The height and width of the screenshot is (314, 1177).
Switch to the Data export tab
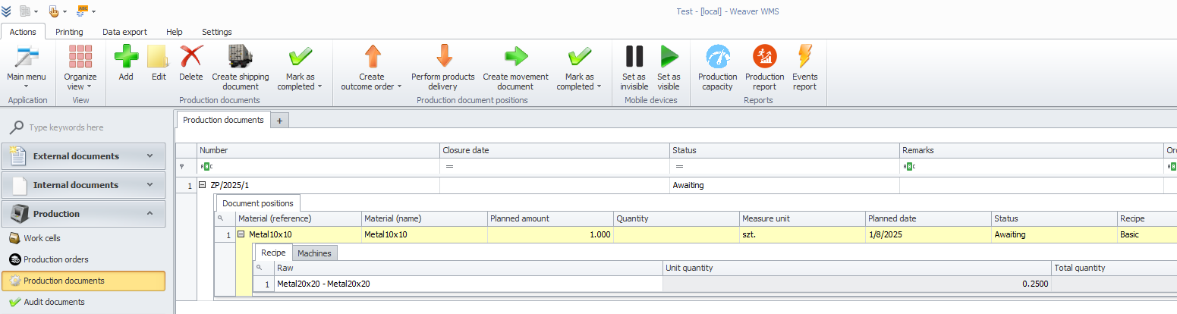[x=124, y=32]
